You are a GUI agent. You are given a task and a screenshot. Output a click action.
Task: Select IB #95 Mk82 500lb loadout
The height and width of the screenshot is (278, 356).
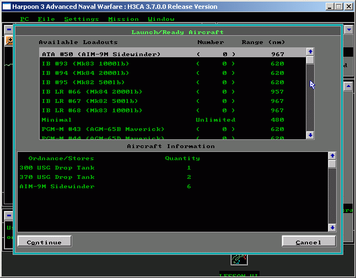[173, 83]
